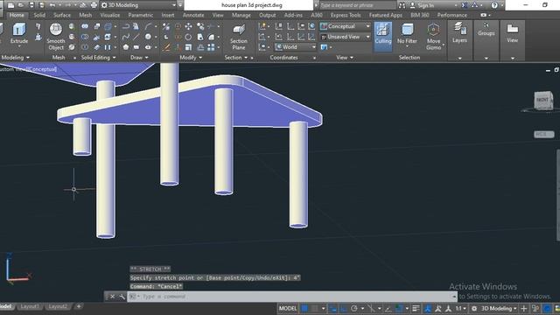Click the Conceptual viewport label
This screenshot has height=315, width=560.
[42, 69]
